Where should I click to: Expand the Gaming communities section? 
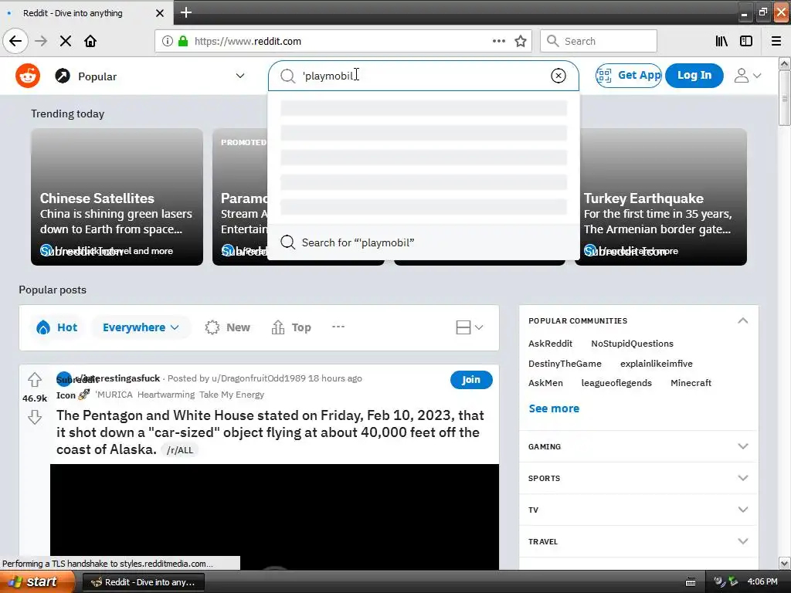coord(638,446)
